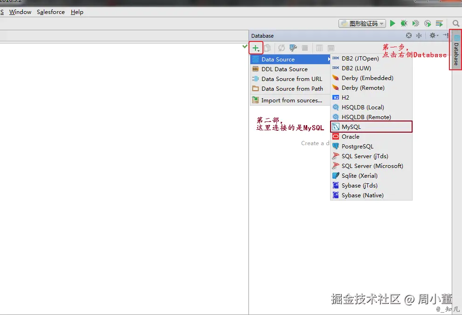Screen dimensions: 462x315
Task: Choose HSQLDB (Remote) data source
Action: point(371,117)
